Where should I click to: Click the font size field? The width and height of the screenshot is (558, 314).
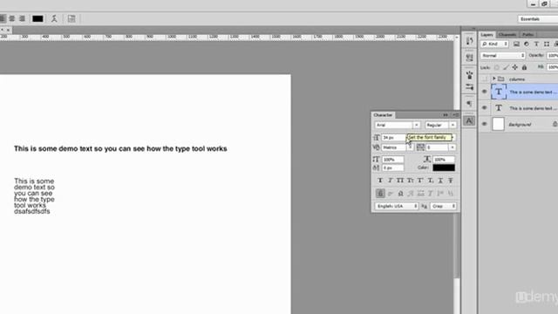[x=393, y=138]
